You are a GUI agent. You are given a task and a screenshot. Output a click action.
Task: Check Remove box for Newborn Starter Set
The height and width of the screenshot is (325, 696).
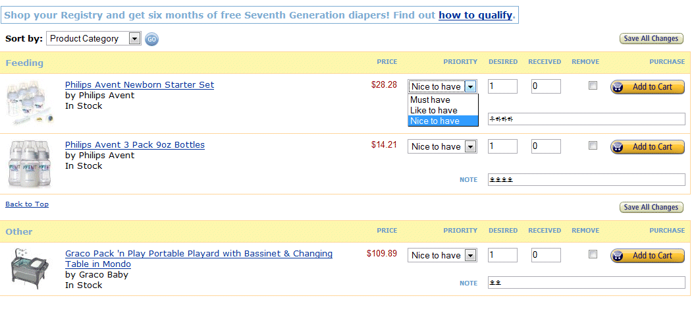(x=593, y=85)
